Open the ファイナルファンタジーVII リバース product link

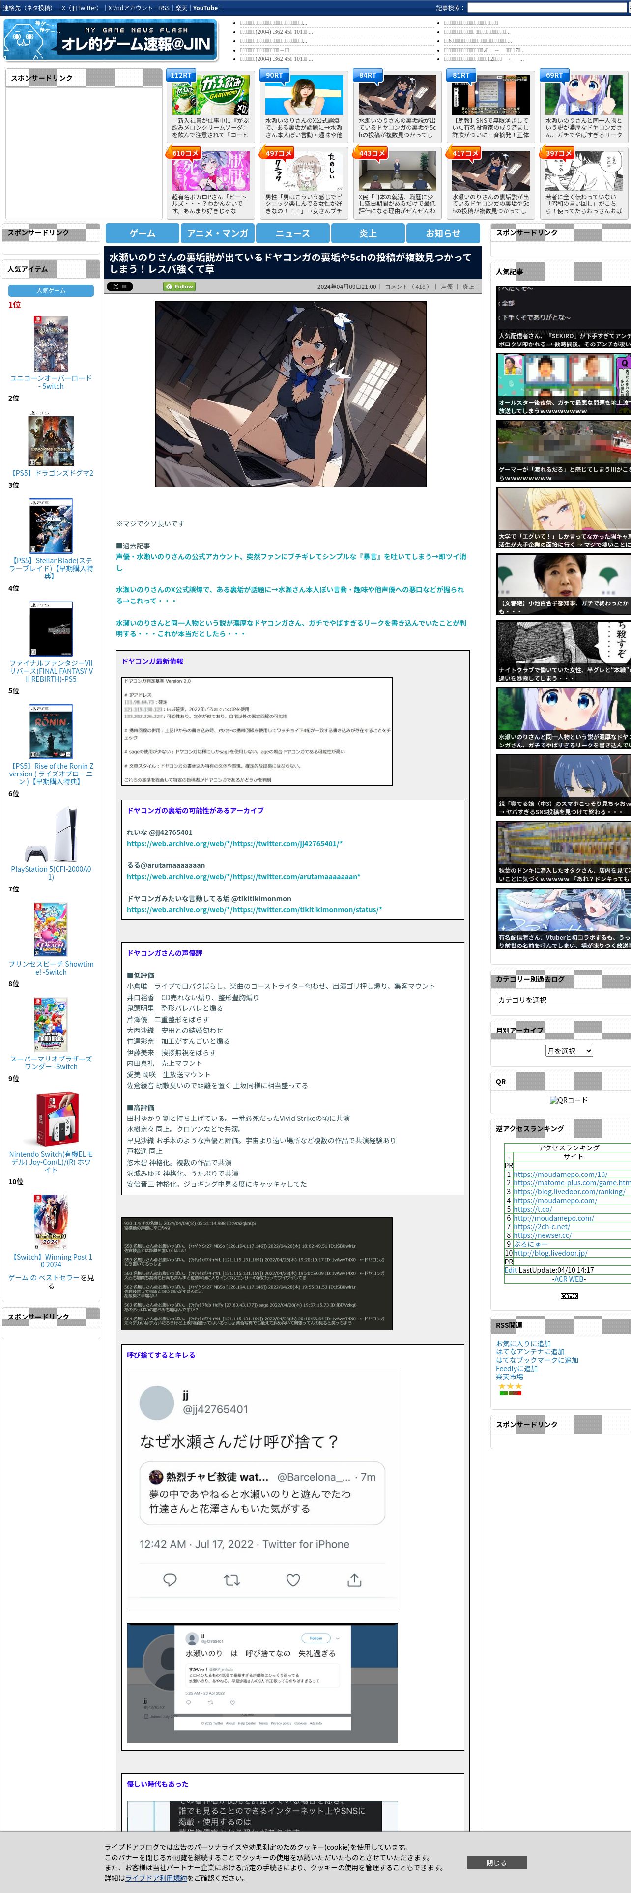[51, 671]
